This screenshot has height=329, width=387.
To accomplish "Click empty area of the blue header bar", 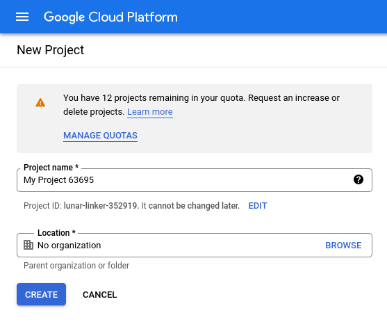I will (x=281, y=17).
